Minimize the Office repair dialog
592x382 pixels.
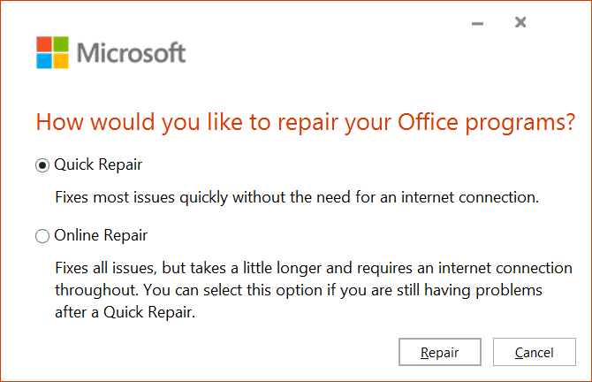pos(478,23)
